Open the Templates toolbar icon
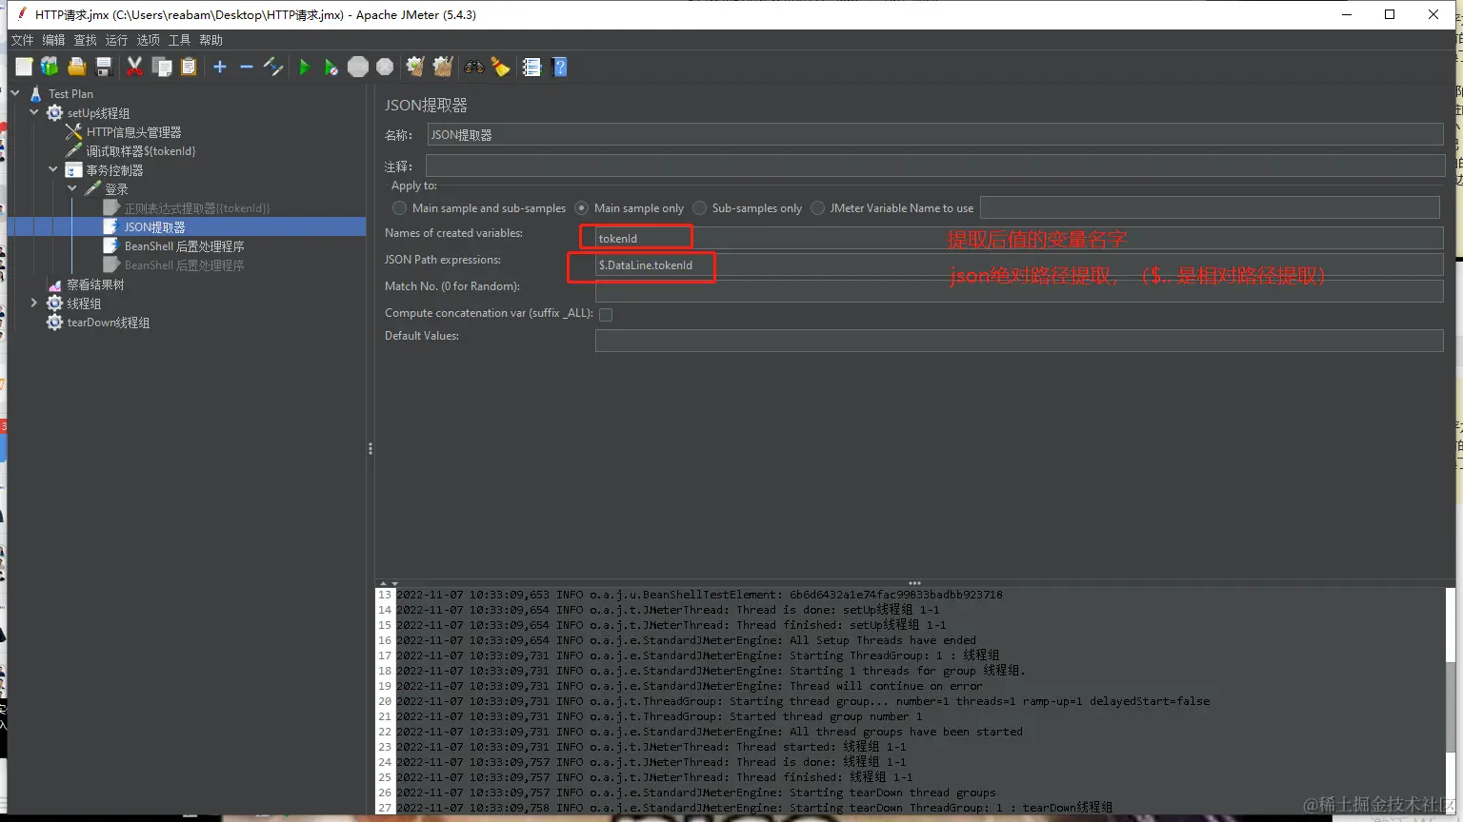 pyautogui.click(x=50, y=67)
